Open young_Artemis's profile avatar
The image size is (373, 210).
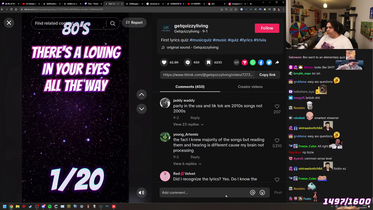click(165, 137)
